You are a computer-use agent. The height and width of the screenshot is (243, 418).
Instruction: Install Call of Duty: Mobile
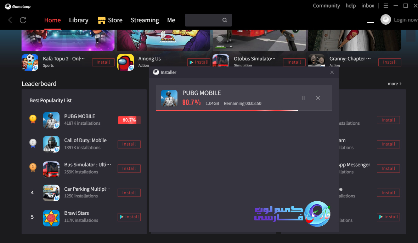(129, 144)
